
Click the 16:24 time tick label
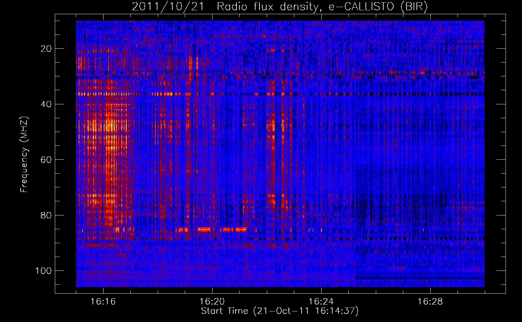click(321, 301)
